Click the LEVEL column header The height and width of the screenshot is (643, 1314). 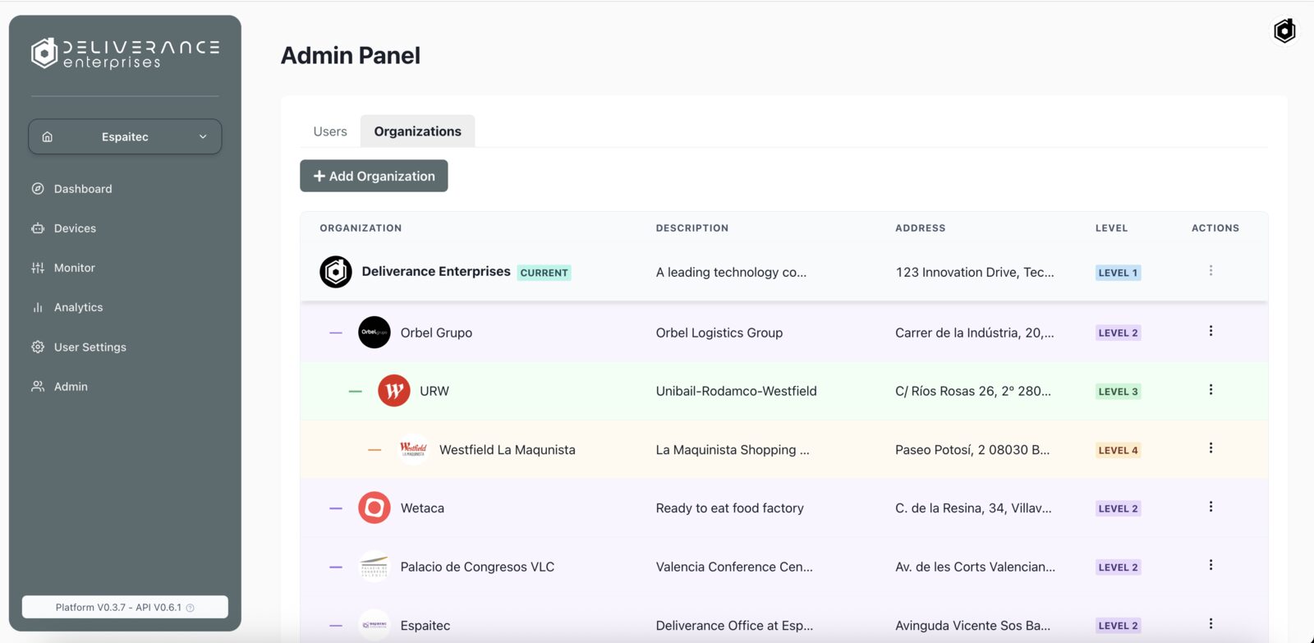coord(1111,228)
